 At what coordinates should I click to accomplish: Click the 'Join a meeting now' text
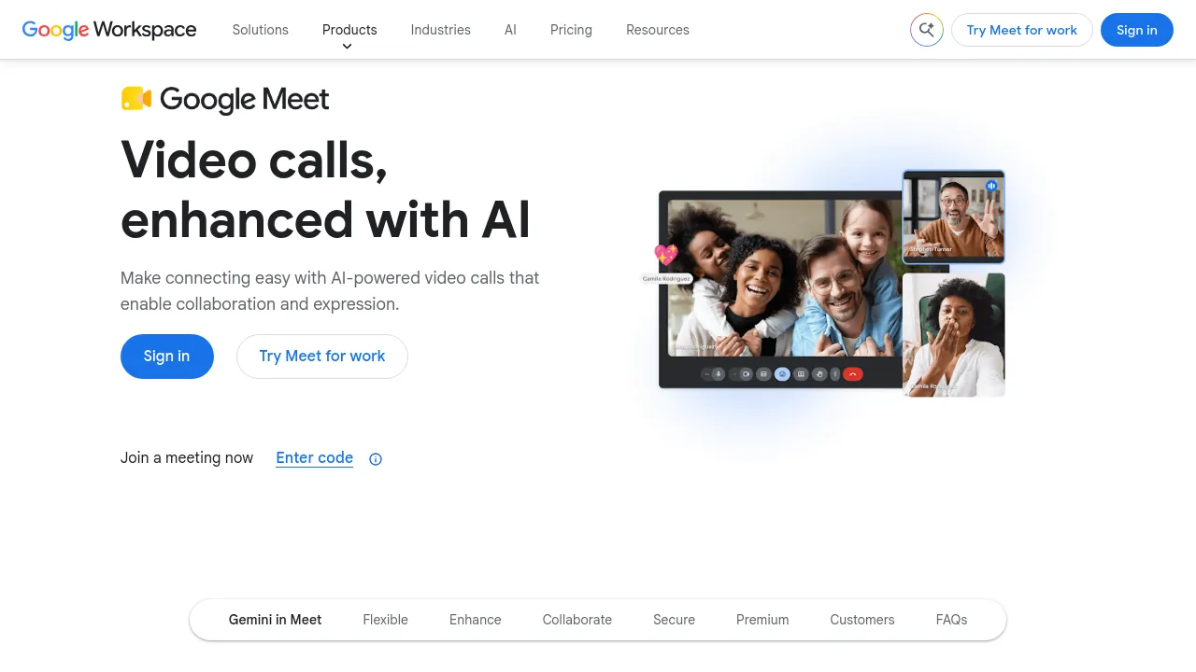tap(187, 458)
